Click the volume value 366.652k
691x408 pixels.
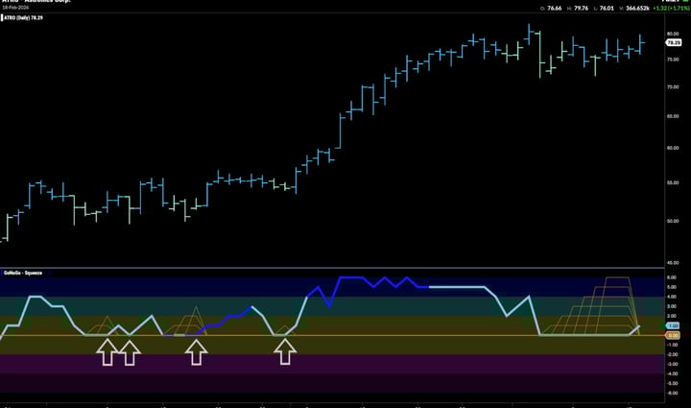pyautogui.click(x=637, y=9)
